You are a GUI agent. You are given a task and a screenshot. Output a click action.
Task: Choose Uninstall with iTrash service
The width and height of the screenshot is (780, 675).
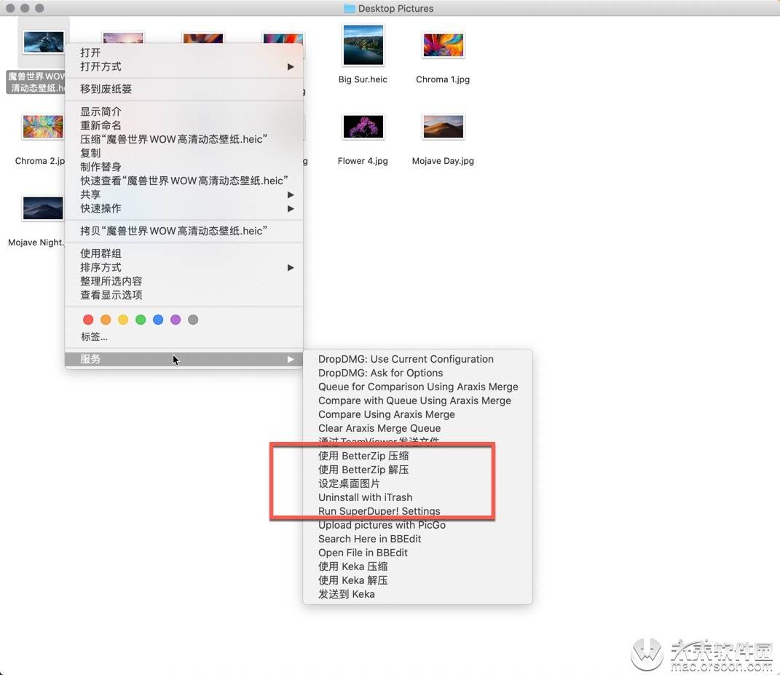tap(417, 497)
